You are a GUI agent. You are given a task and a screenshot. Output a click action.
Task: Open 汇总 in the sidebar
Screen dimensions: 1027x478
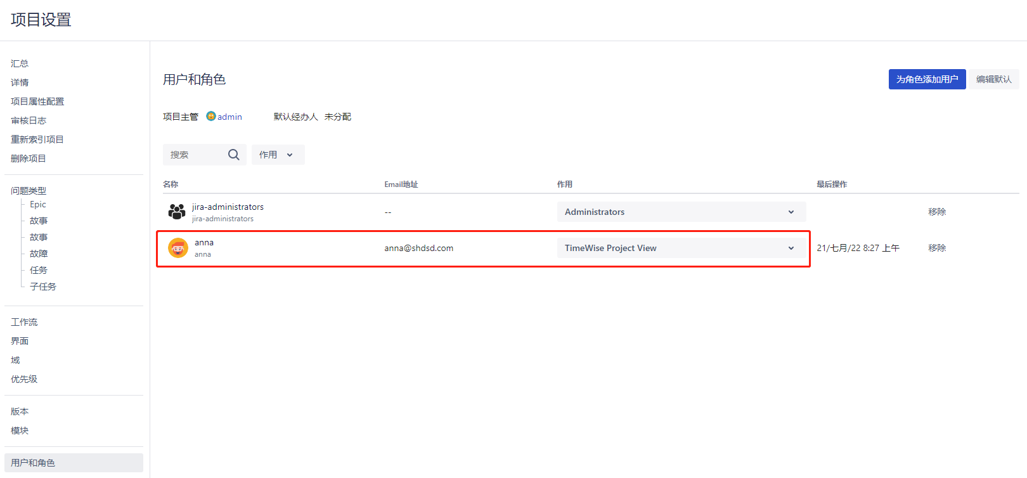[x=20, y=63]
